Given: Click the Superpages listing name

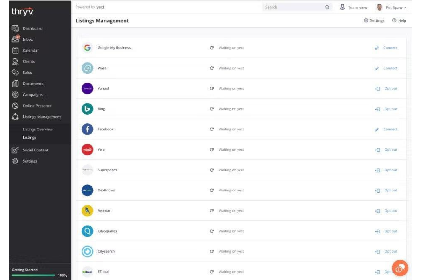Looking at the screenshot, I should (107, 170).
